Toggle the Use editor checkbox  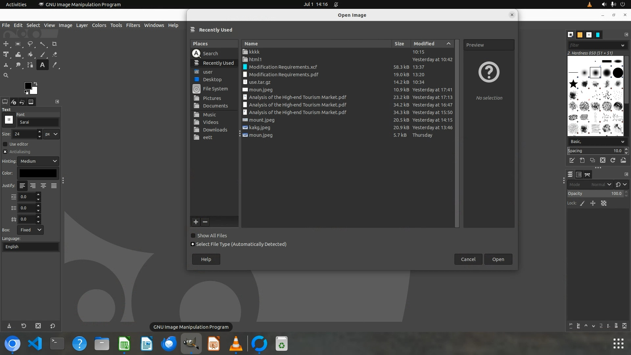[5, 144]
